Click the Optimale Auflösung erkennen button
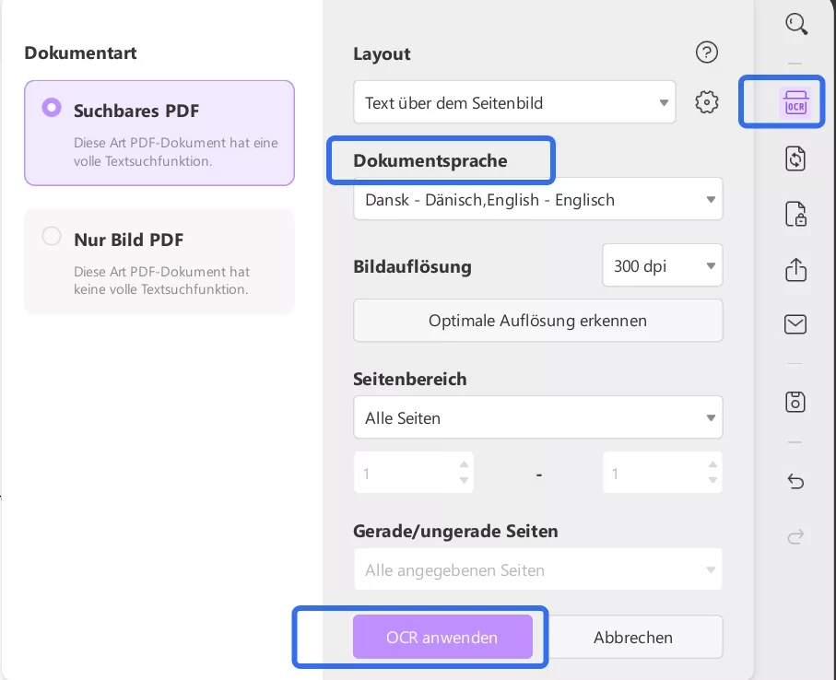 (x=537, y=320)
